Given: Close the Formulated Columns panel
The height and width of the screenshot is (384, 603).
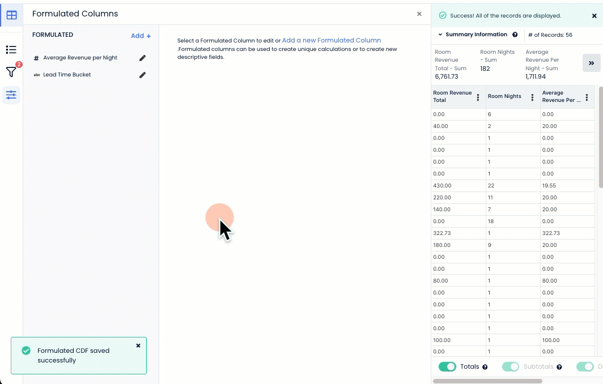Looking at the screenshot, I should [419, 14].
